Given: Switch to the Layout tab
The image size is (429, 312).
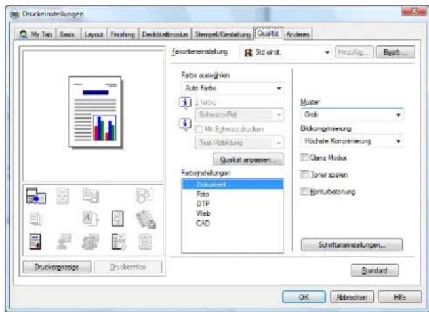Looking at the screenshot, I should (94, 35).
